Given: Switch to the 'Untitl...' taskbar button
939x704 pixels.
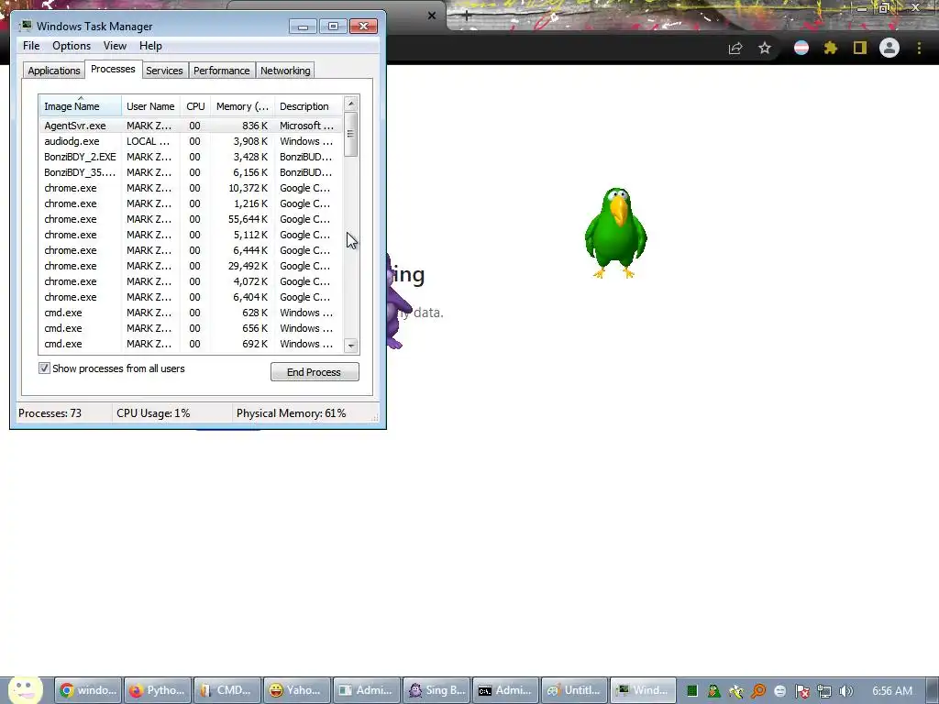Looking at the screenshot, I should [575, 690].
